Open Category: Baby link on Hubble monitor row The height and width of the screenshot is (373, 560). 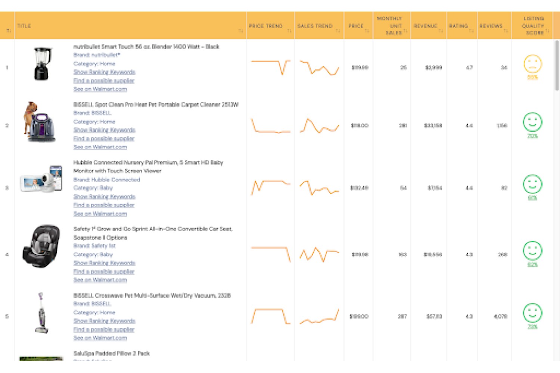pos(93,188)
